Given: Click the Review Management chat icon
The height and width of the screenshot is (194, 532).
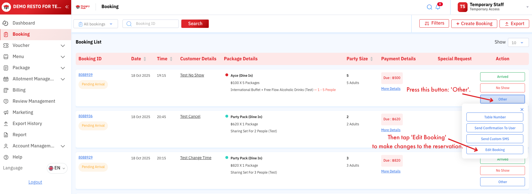Looking at the screenshot, I should pos(6,101).
